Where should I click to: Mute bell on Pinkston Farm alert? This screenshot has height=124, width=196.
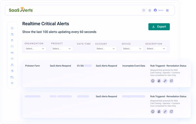pyautogui.click(x=159, y=81)
